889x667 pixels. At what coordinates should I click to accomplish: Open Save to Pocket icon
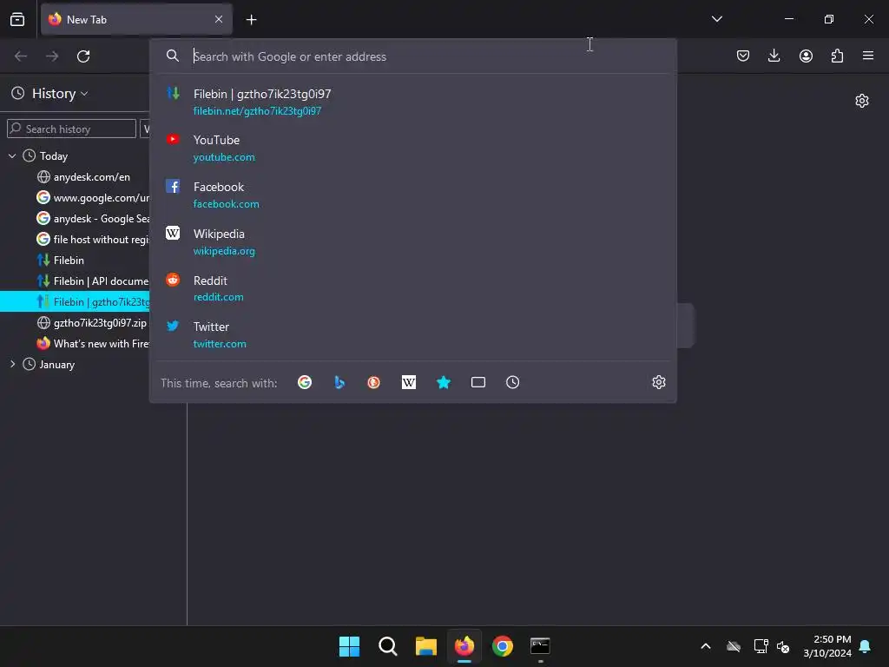point(743,56)
